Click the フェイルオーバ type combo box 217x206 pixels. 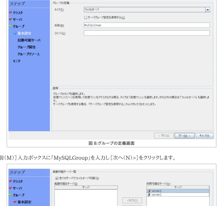pos(147,10)
